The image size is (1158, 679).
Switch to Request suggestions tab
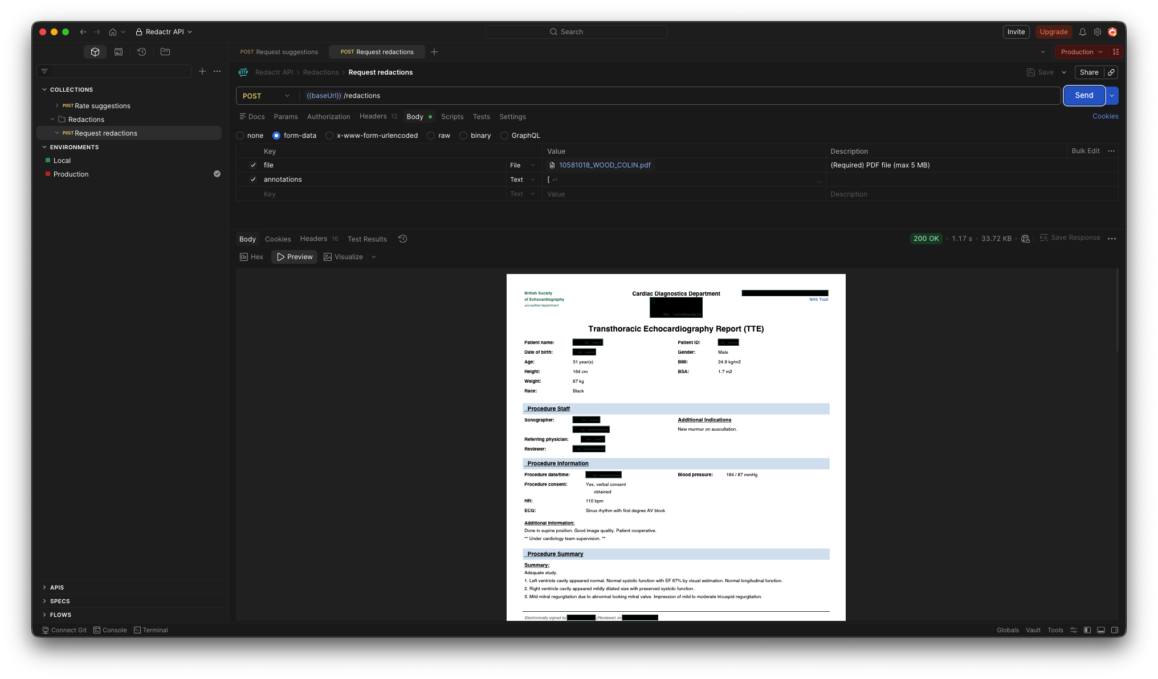[x=279, y=52]
